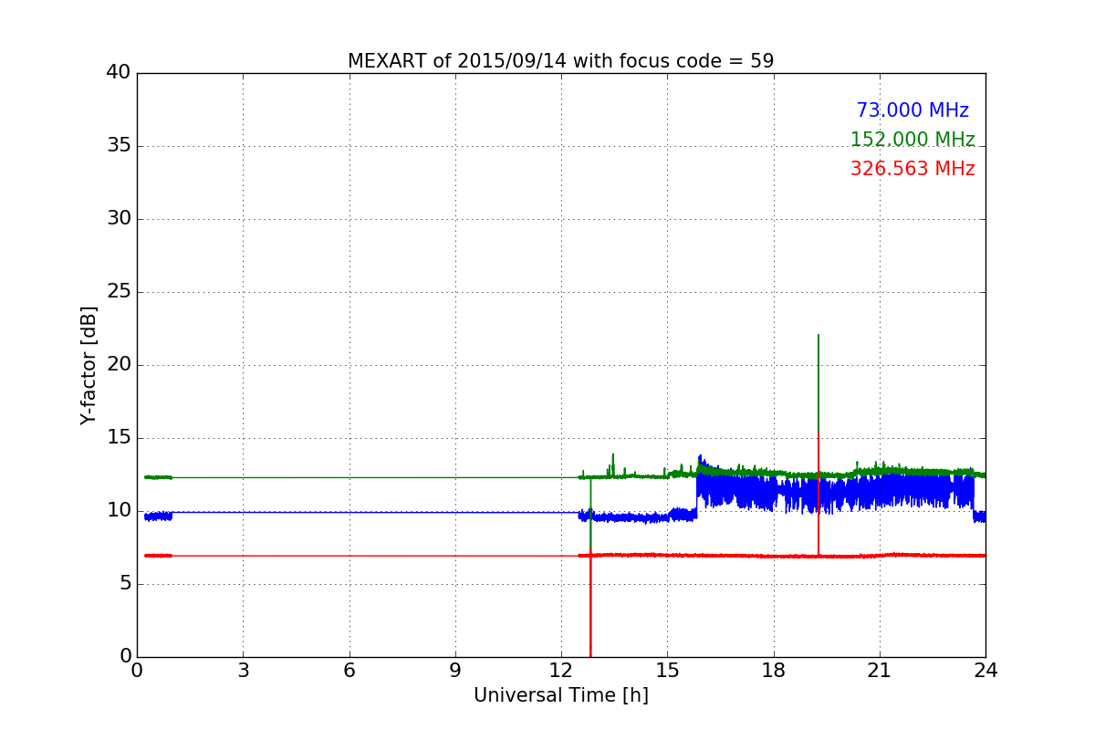Viewport: 1095px width, 730px height.
Task: Click the tall green spike peak near 22 dB
Action: 819,337
